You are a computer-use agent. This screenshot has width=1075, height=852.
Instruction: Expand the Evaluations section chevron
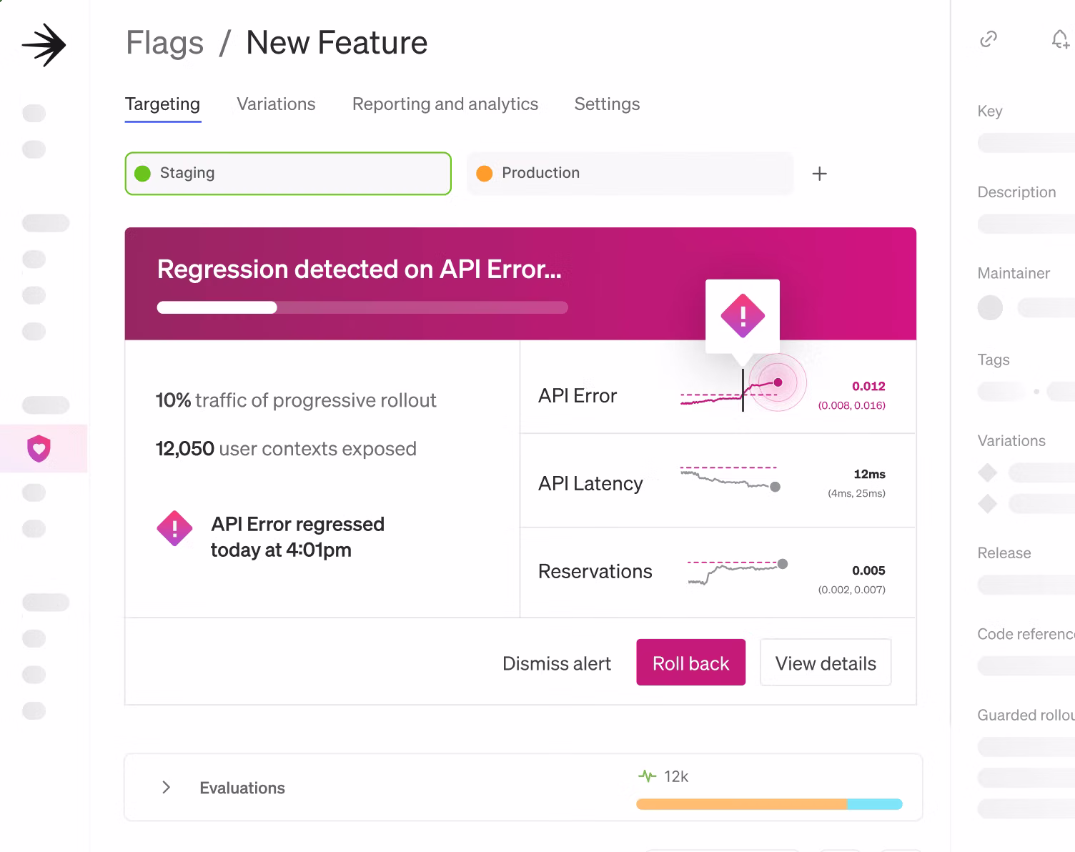167,787
